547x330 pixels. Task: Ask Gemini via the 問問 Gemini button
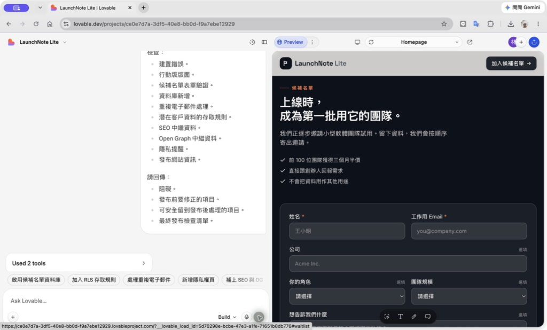pyautogui.click(x=522, y=7)
